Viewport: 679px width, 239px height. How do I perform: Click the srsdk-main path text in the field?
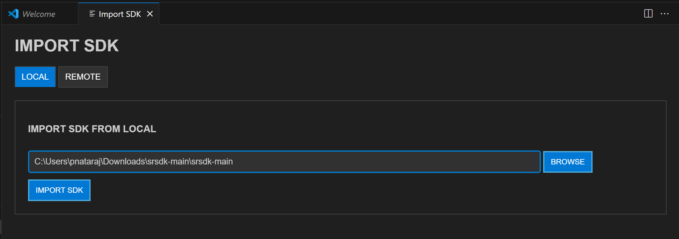[x=134, y=162]
